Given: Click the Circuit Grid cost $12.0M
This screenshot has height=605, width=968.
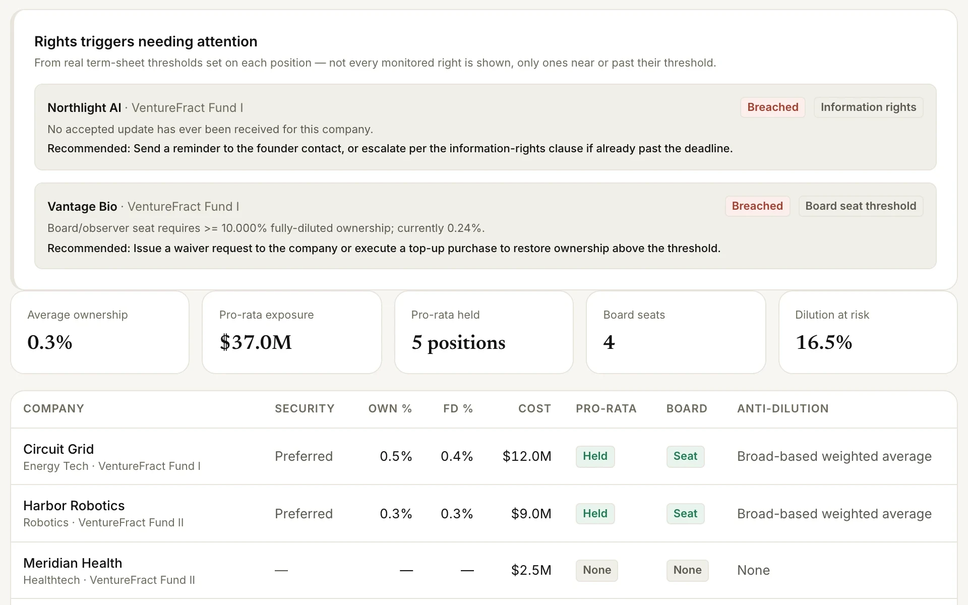Looking at the screenshot, I should click(x=527, y=457).
